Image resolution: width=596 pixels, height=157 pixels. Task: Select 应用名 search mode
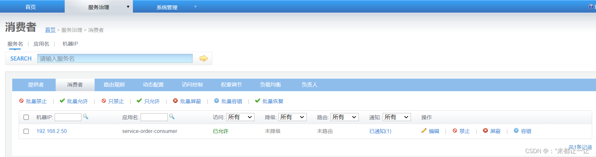[x=41, y=44]
